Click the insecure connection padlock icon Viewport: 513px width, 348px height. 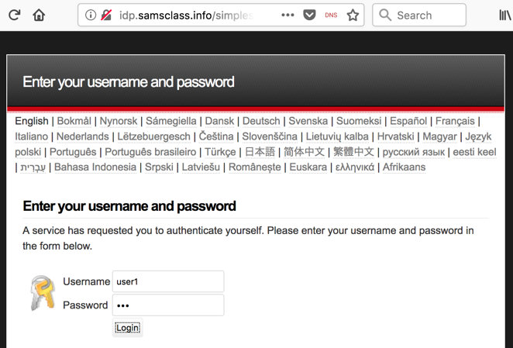click(106, 15)
